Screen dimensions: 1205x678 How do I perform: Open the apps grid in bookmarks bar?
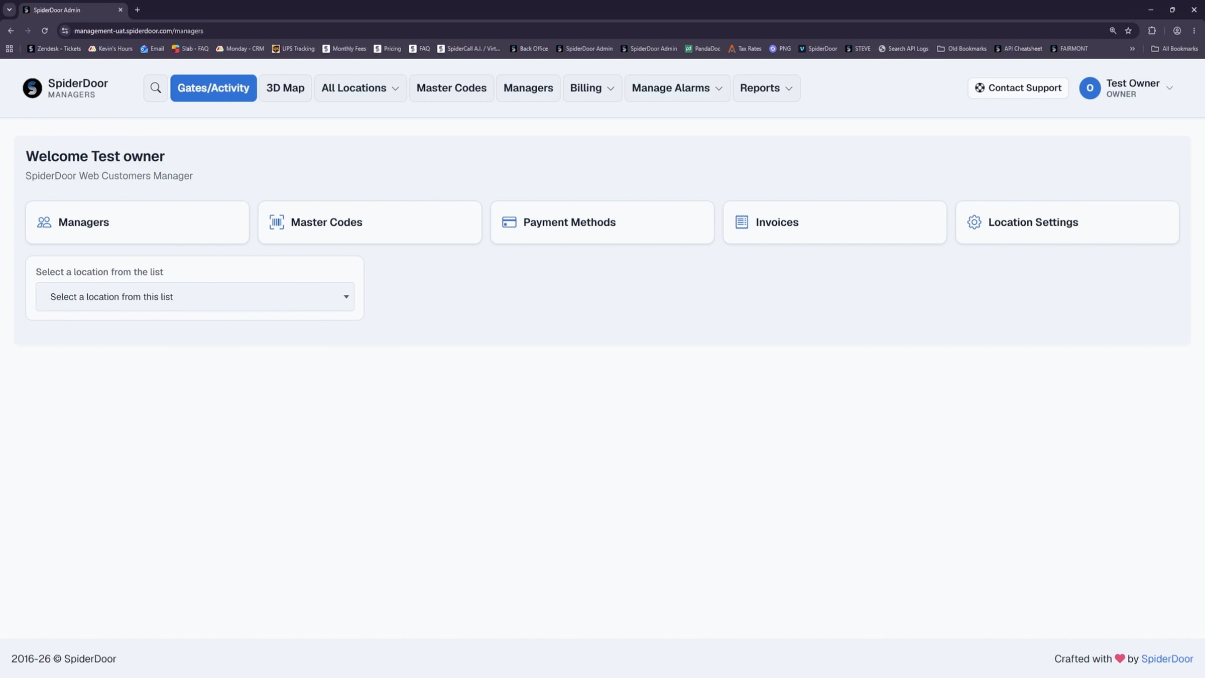9,49
